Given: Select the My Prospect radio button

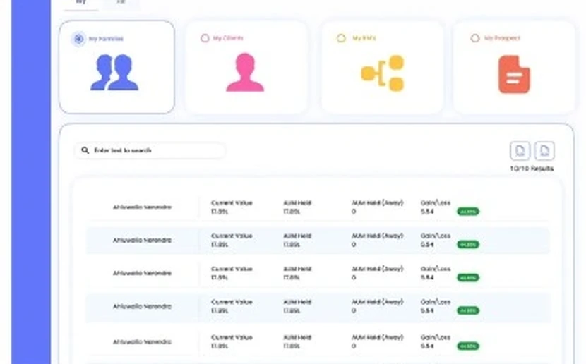Looking at the screenshot, I should tap(475, 38).
